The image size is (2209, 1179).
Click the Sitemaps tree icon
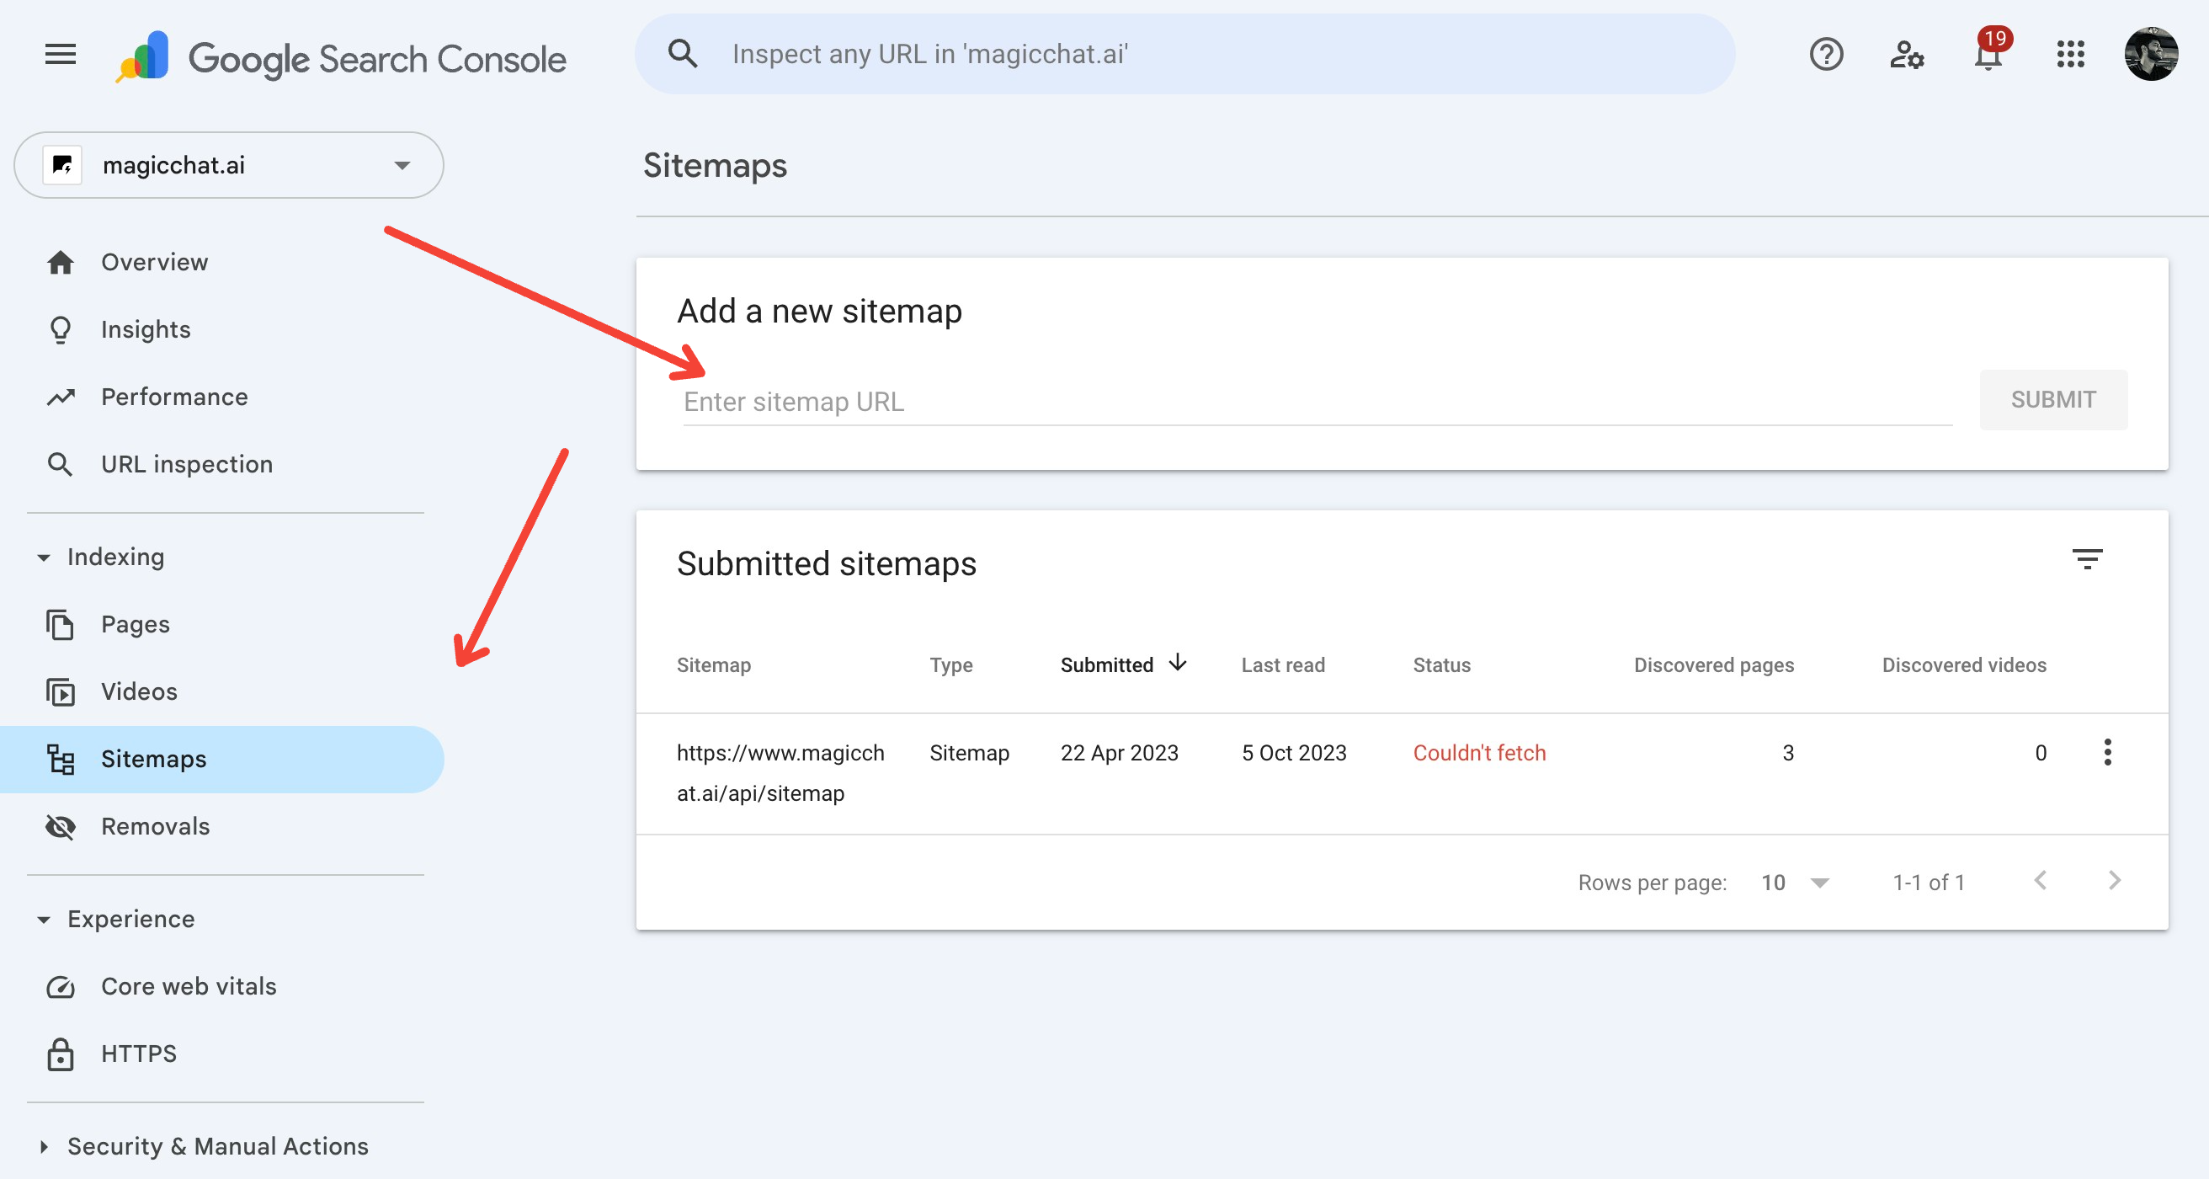60,760
